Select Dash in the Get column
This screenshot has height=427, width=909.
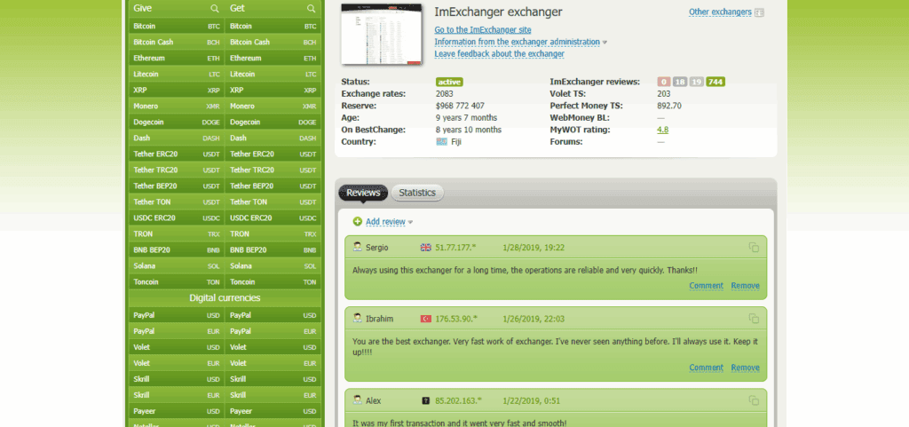coord(273,138)
